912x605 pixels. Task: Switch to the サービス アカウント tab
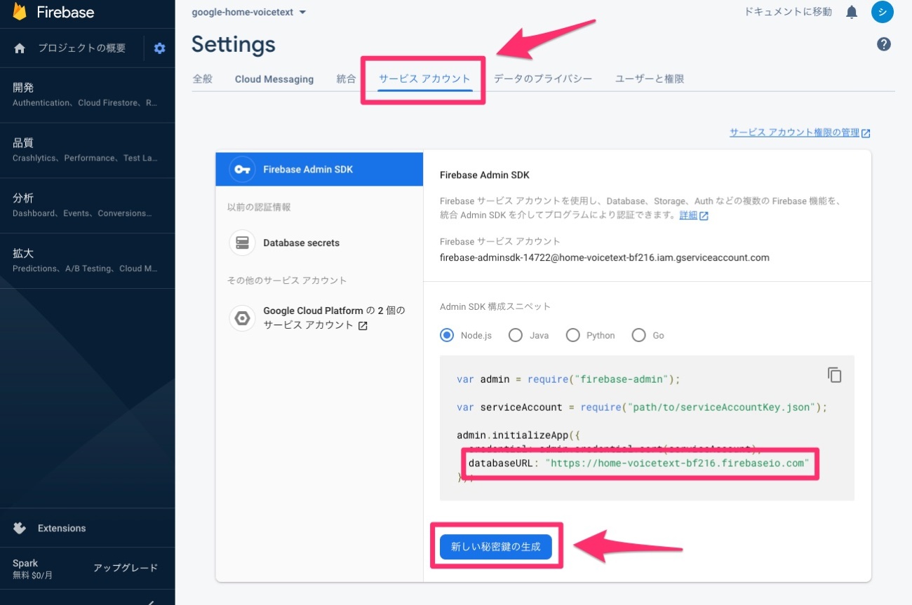(424, 79)
